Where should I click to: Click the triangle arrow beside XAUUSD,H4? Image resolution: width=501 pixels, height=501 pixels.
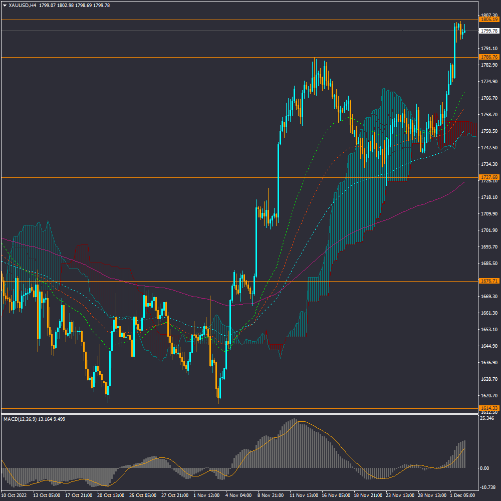tap(5, 5)
